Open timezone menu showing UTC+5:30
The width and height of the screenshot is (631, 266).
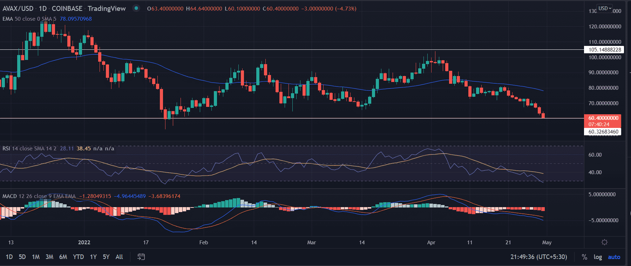coord(538,257)
